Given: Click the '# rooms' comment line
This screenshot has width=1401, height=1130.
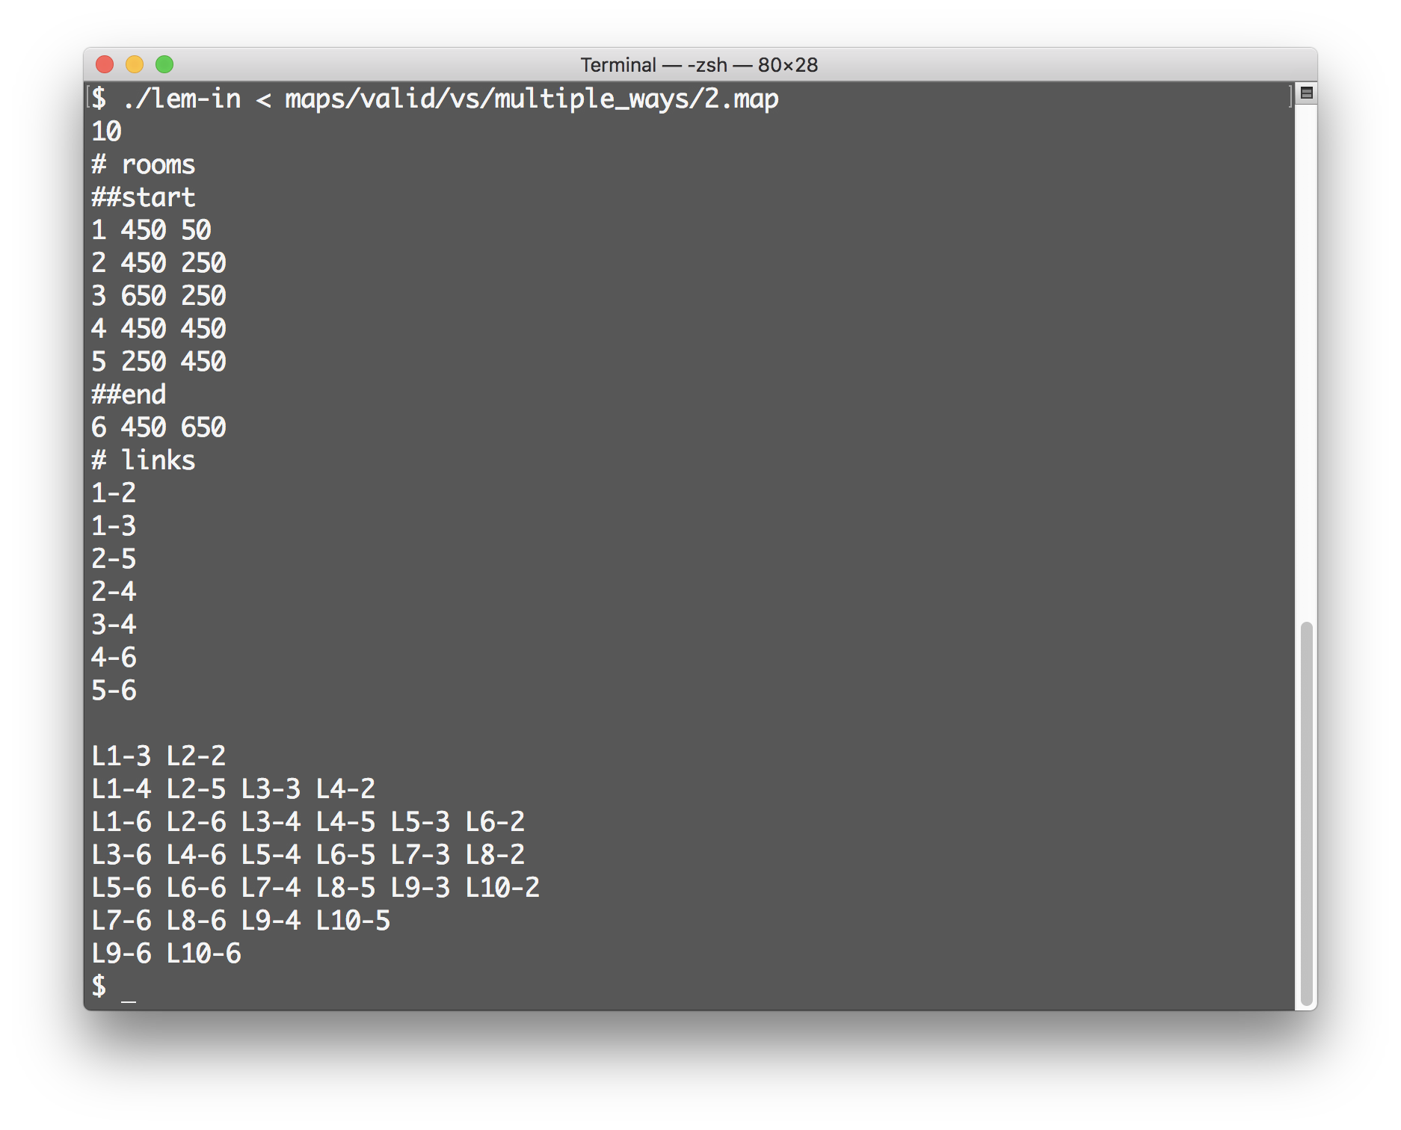Looking at the screenshot, I should point(143,164).
